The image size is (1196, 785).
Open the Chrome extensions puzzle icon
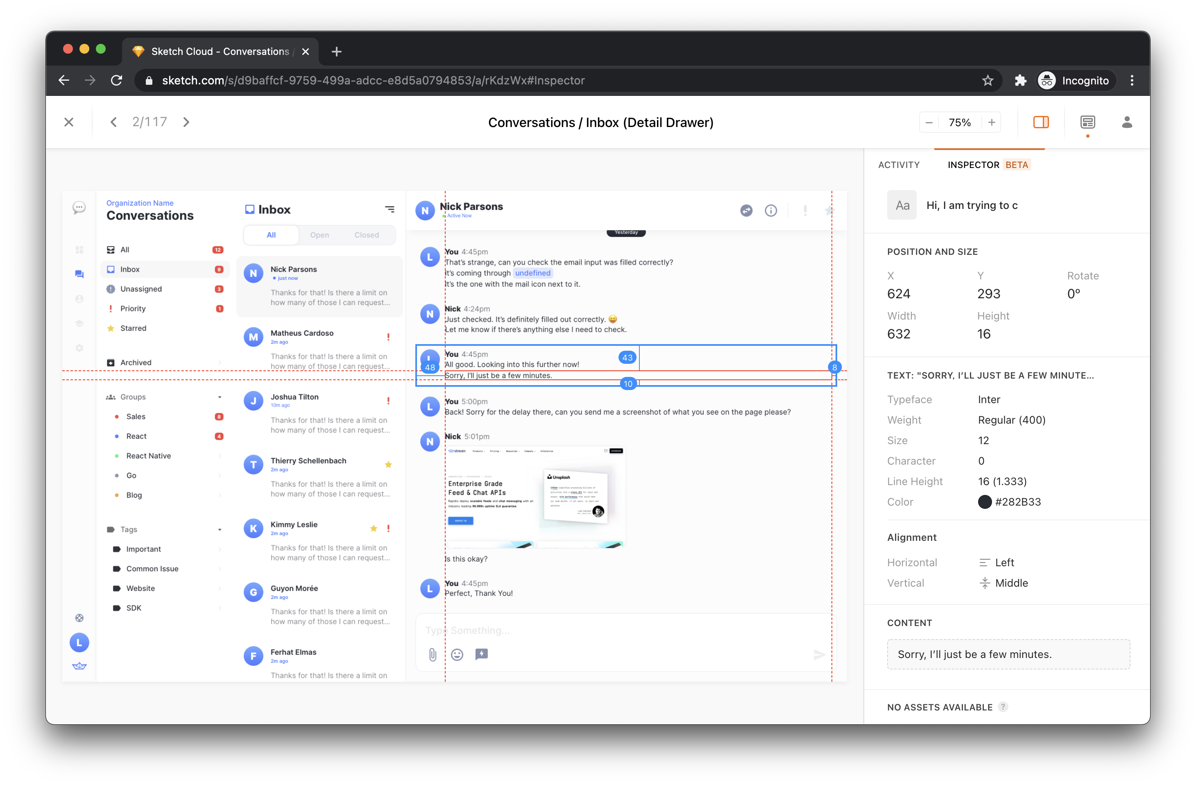point(1020,80)
